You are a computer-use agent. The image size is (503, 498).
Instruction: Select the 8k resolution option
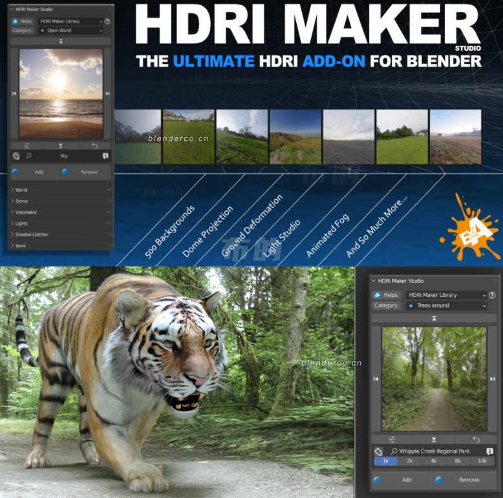(x=458, y=461)
